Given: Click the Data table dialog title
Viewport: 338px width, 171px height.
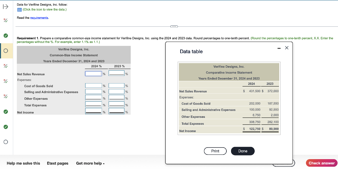Looking at the screenshot, I should 191,51.
